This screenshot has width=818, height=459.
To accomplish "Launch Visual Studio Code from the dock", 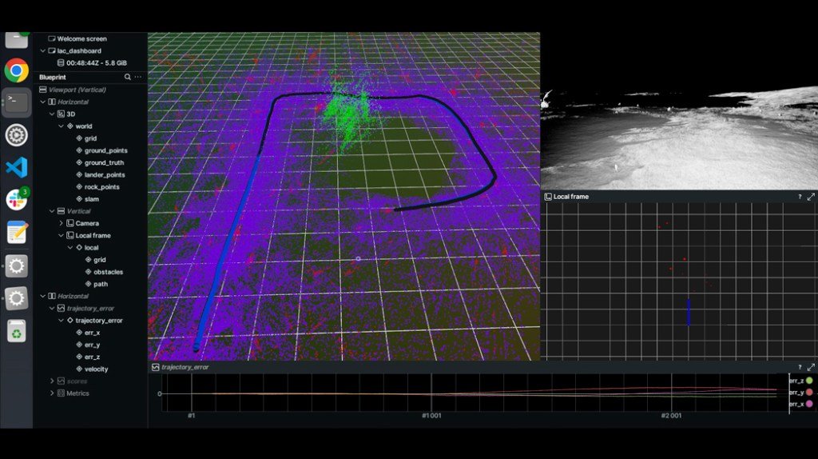I will tap(17, 168).
